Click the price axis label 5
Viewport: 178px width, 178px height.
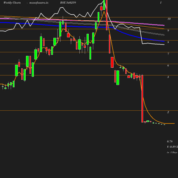point(168,77)
